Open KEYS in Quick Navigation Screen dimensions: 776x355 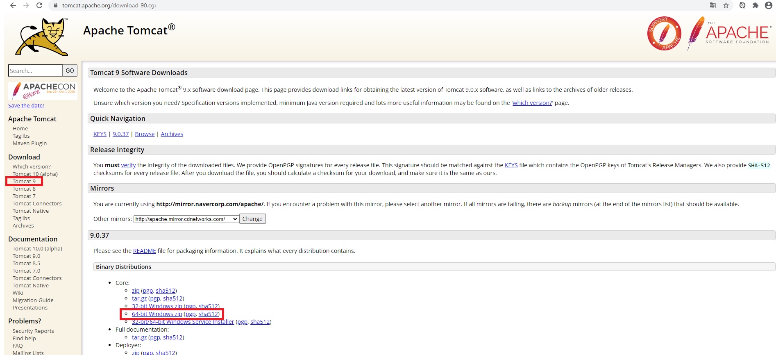tap(100, 134)
